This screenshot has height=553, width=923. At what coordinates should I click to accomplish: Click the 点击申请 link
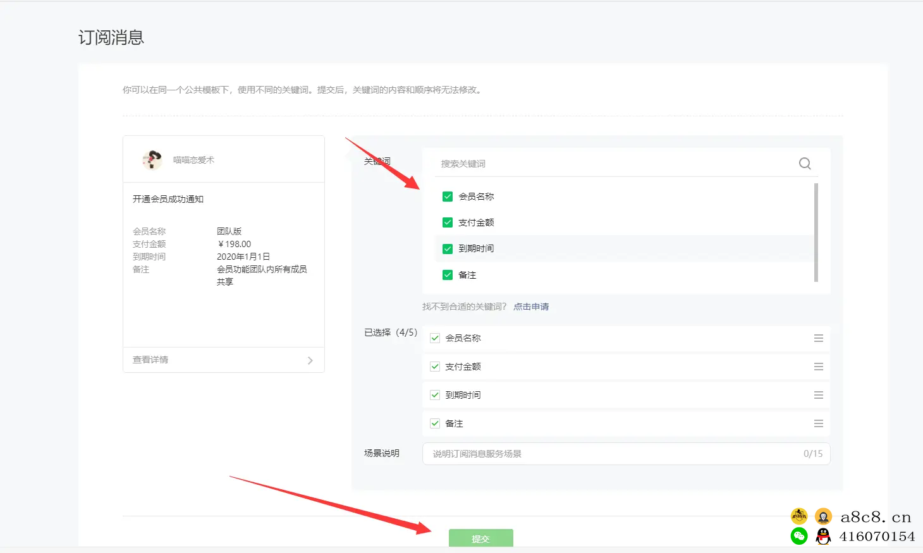pyautogui.click(x=531, y=307)
